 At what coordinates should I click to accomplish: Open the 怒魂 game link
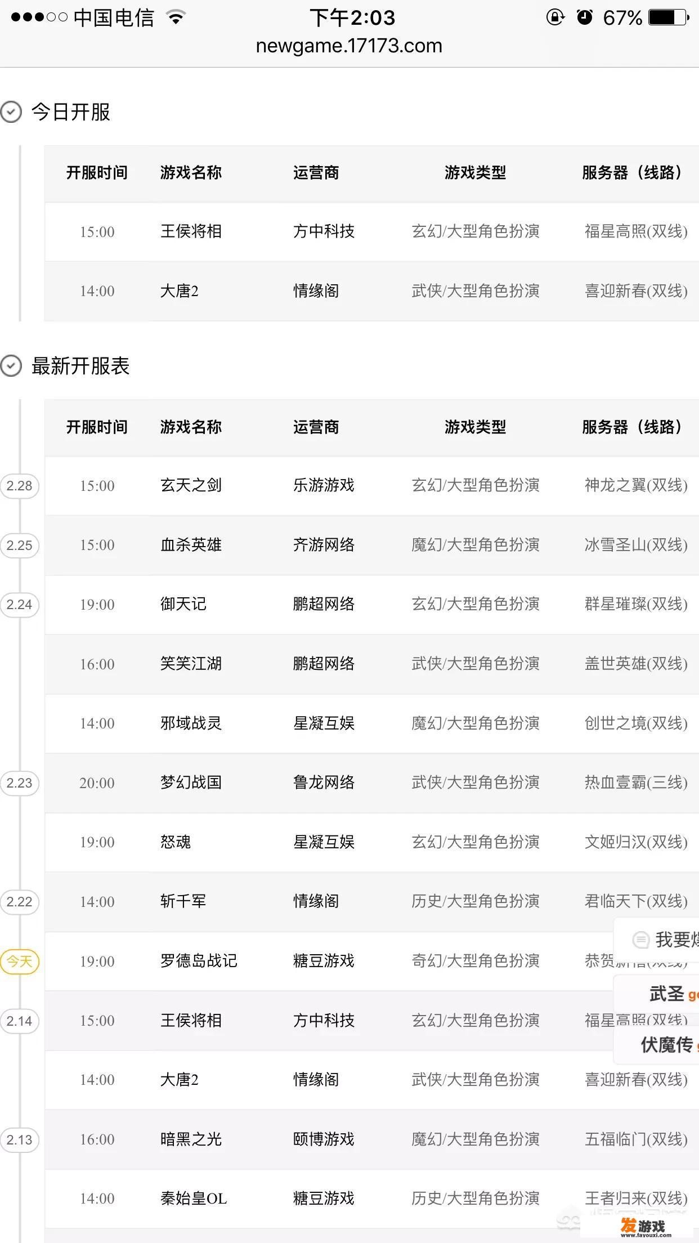click(x=176, y=842)
